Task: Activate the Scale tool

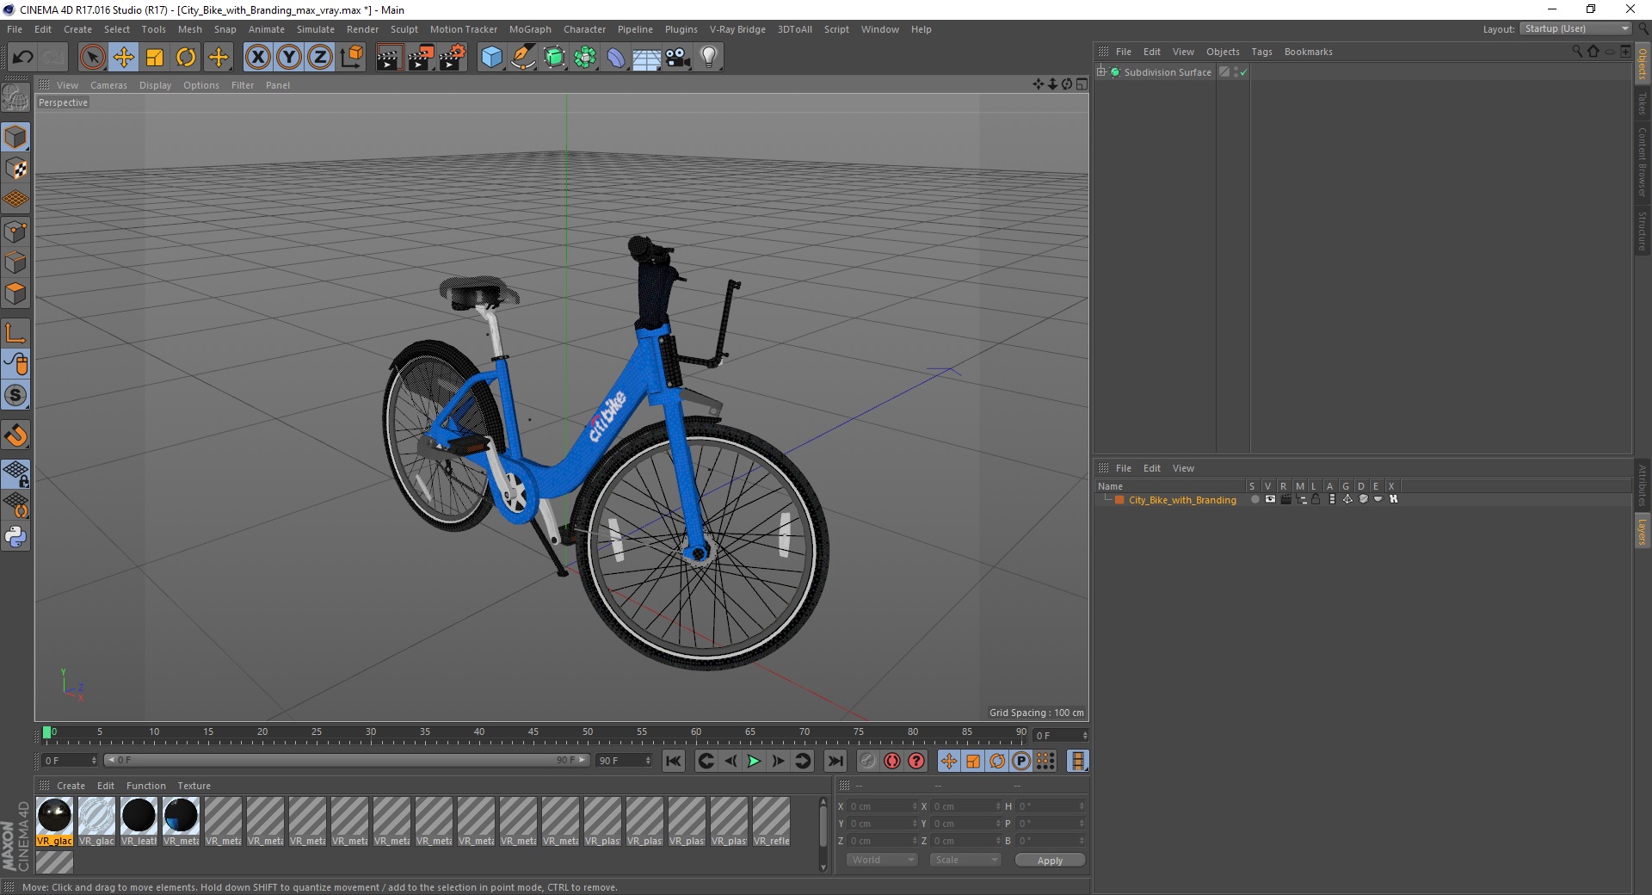Action: [x=155, y=58]
